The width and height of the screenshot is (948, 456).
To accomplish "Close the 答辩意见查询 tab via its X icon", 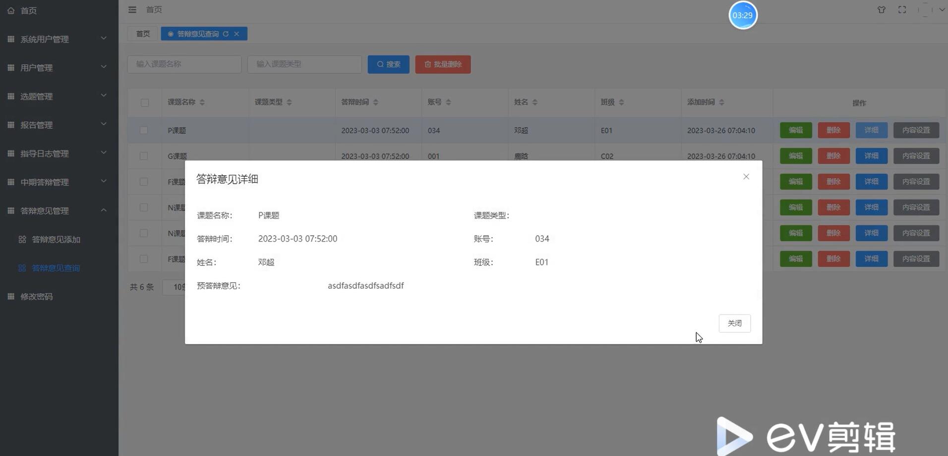I will click(x=237, y=34).
